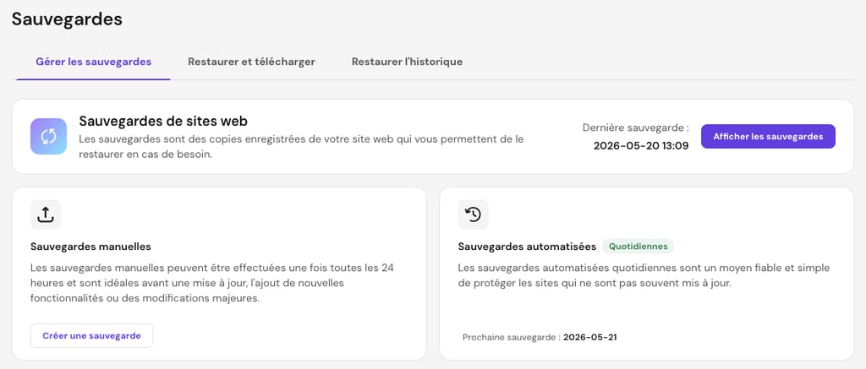
Task: Click the Sauvegardes page title
Action: (67, 19)
